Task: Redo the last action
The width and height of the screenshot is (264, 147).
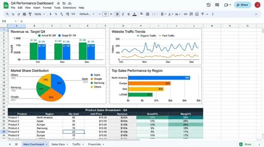Action: (18, 14)
